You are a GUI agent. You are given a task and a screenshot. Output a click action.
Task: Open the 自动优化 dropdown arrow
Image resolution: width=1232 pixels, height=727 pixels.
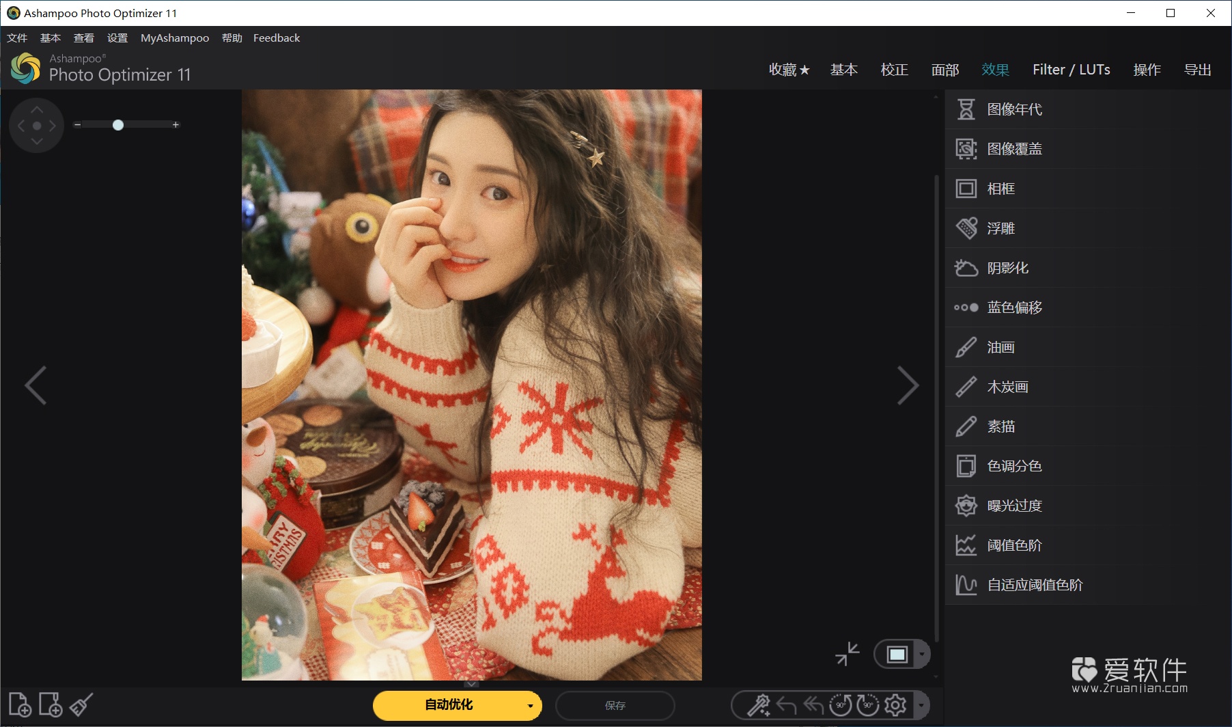(x=529, y=705)
